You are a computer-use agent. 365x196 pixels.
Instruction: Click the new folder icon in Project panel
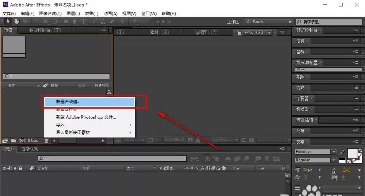(x=14, y=141)
